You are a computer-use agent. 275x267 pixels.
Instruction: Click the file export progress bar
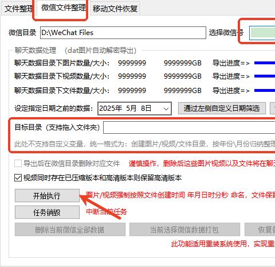(x=265, y=90)
